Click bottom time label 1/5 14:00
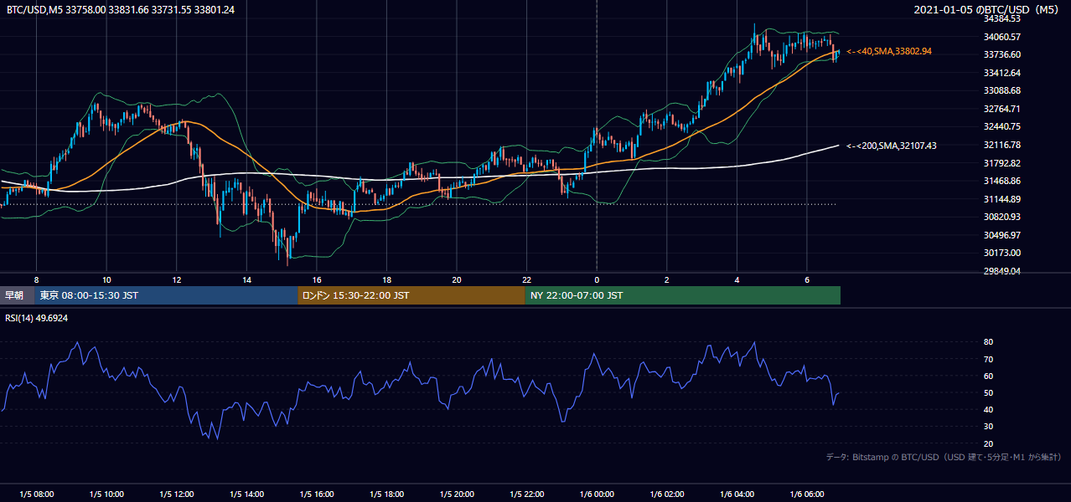Image resolution: width=1071 pixels, height=502 pixels. click(x=246, y=494)
